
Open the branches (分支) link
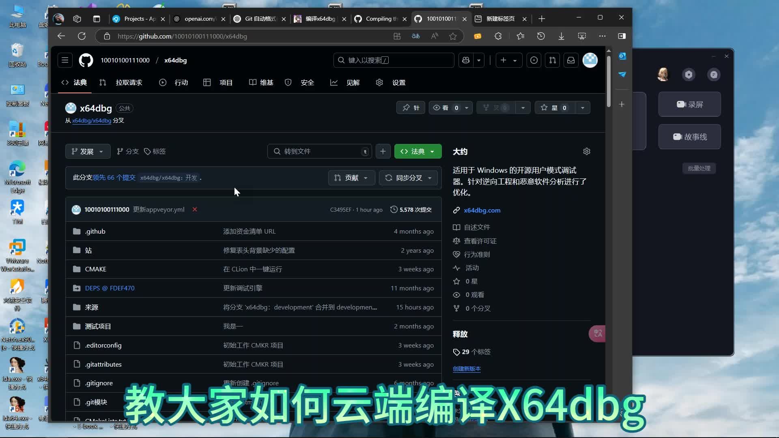(x=128, y=151)
